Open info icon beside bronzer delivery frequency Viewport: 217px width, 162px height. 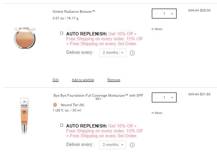132,53
